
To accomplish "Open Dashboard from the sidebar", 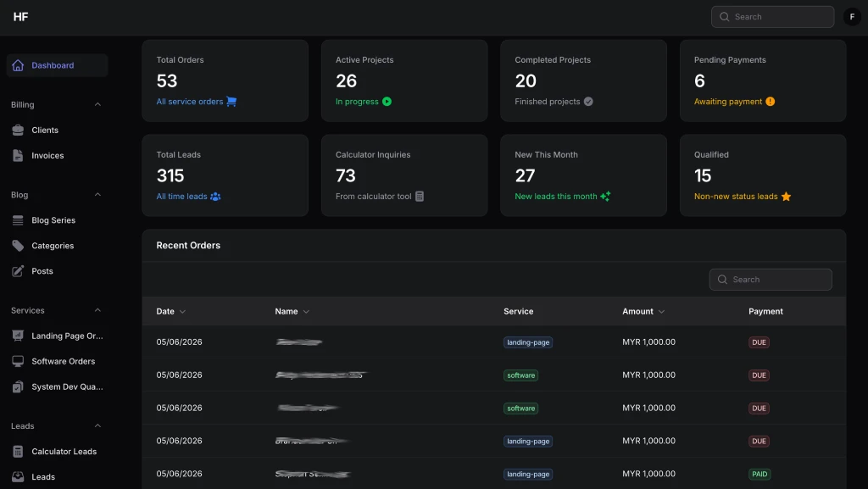I will (57, 65).
